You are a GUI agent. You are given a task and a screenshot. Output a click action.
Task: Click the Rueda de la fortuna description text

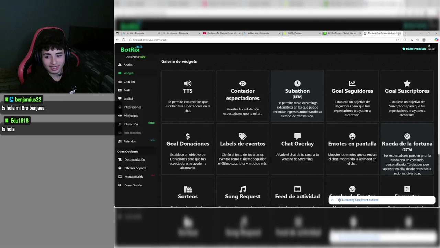[407, 164]
